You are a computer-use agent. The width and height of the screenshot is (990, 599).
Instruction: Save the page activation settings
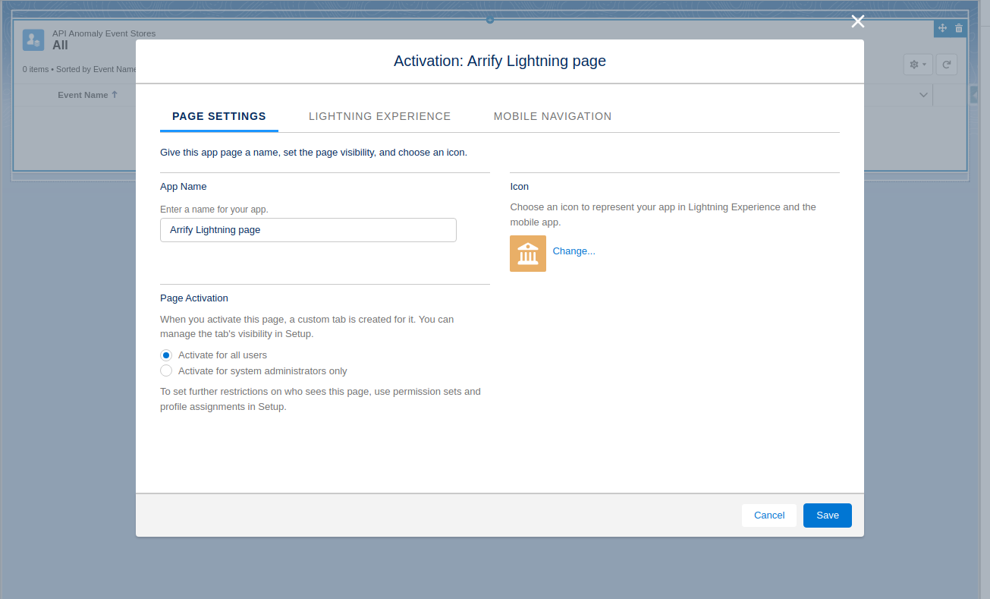point(828,515)
